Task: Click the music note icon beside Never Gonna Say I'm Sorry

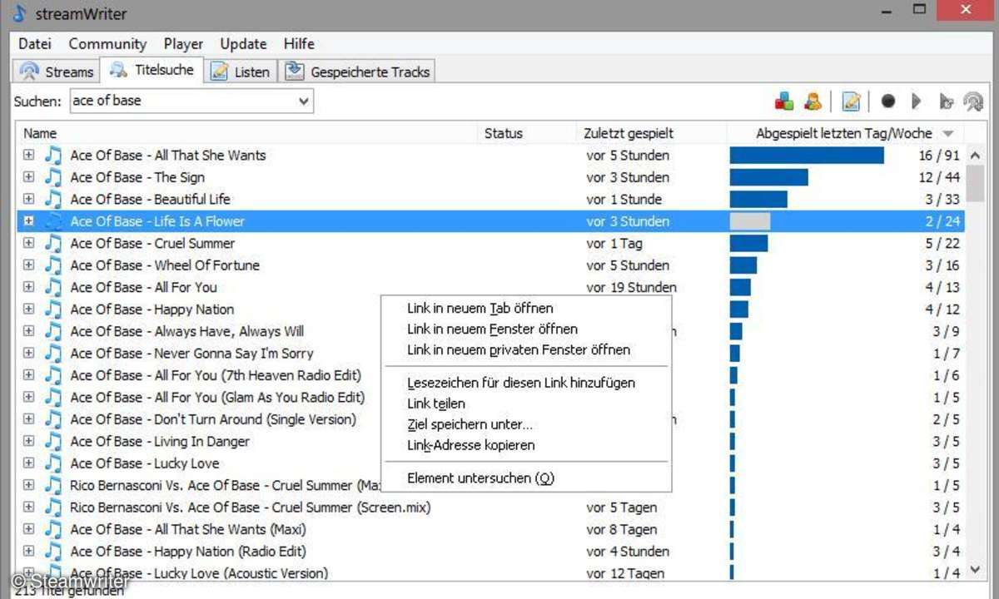Action: pyautogui.click(x=53, y=353)
